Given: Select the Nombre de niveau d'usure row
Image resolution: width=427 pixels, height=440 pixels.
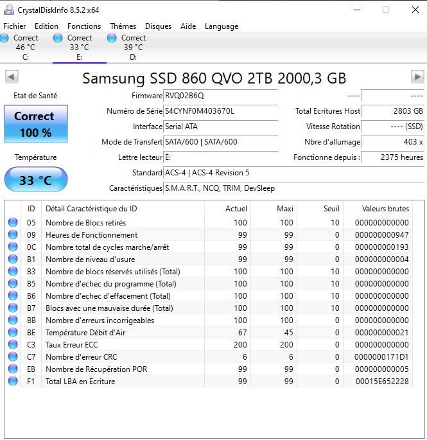Looking at the screenshot, I should click(x=208, y=259).
